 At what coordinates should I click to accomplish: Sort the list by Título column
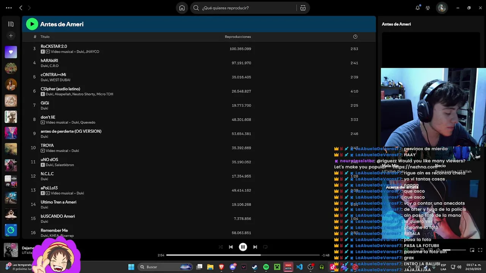pos(45,37)
